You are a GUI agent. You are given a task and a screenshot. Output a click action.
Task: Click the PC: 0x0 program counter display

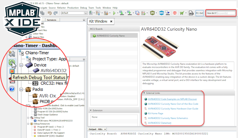[199, 13]
